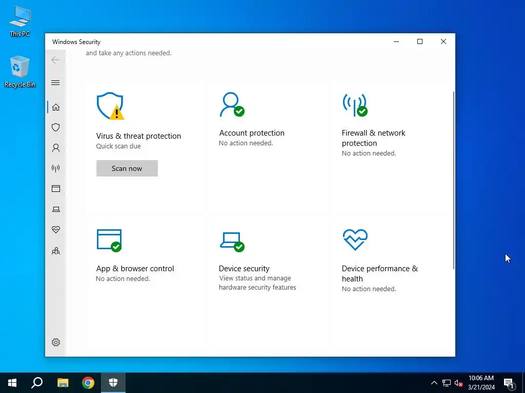Click the back arrow in Windows Security
This screenshot has height=393, width=525.
(55, 60)
